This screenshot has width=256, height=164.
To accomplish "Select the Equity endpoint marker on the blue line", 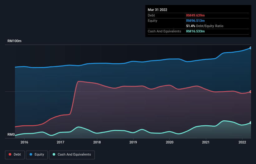I will tap(251, 48).
